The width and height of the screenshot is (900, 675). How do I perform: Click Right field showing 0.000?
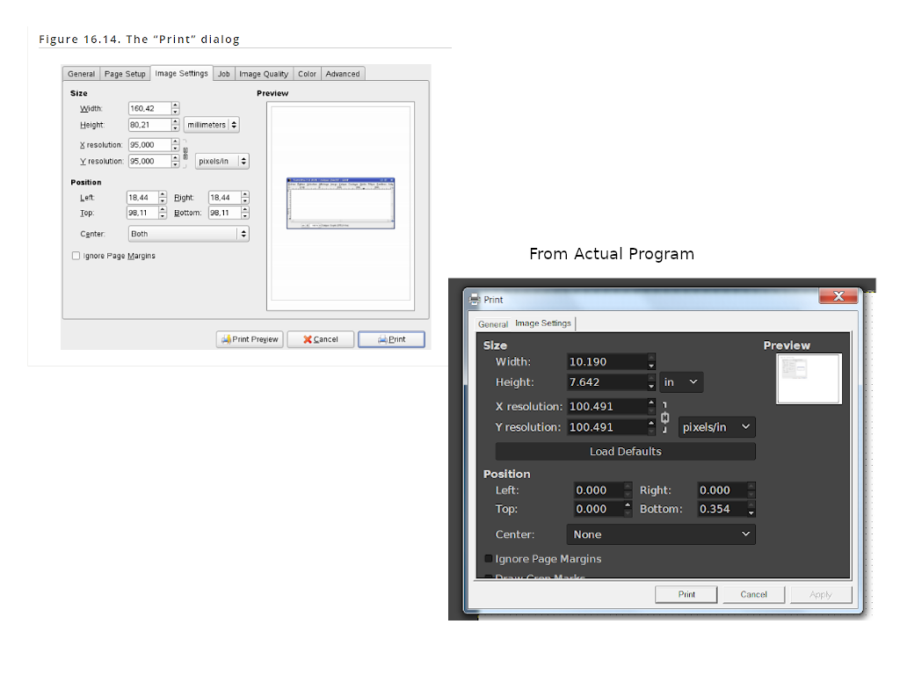pyautogui.click(x=722, y=490)
